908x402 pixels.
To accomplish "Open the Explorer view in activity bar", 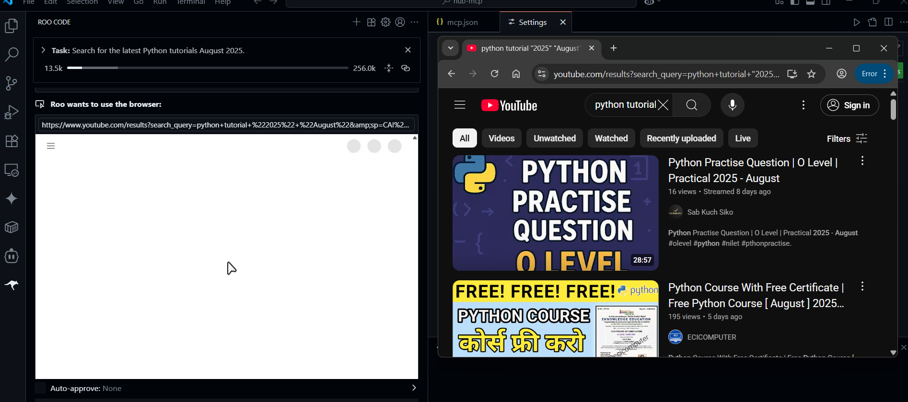I will tap(12, 25).
